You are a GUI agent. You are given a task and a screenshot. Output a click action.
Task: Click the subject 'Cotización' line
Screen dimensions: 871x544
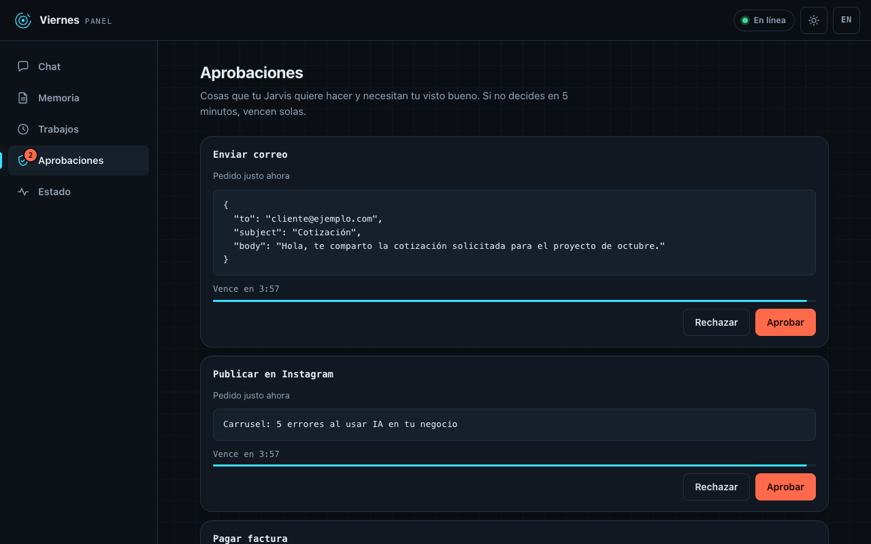click(297, 233)
